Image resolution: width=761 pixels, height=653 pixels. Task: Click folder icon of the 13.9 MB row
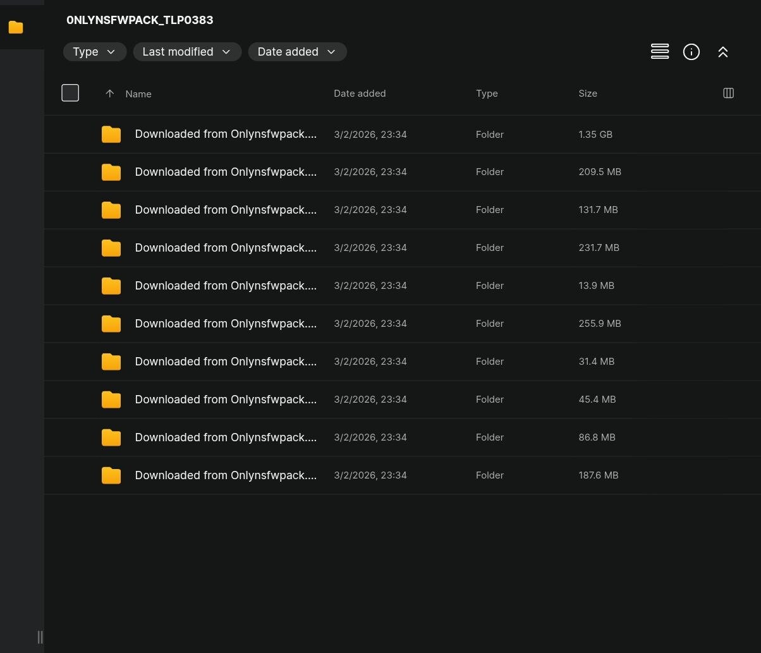111,286
